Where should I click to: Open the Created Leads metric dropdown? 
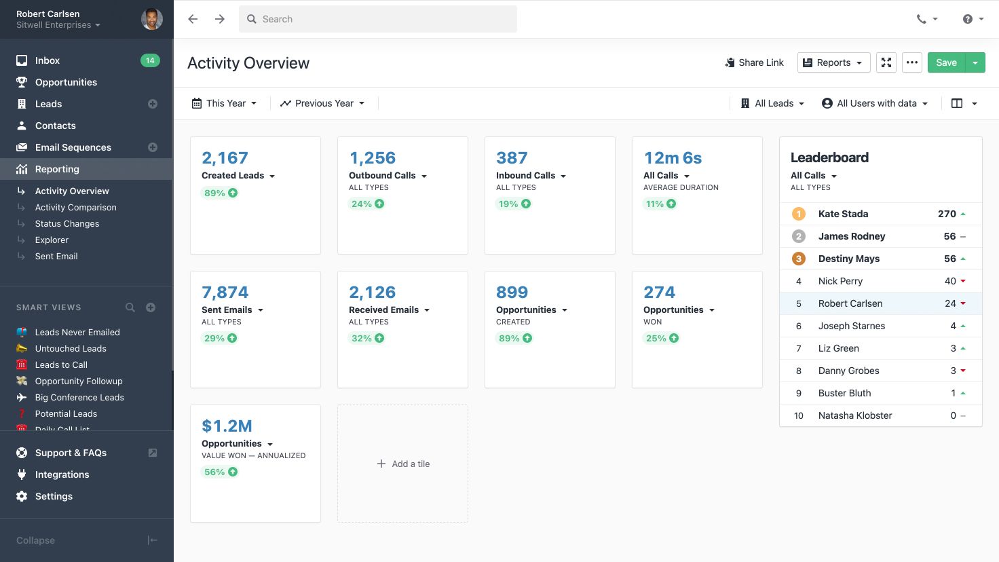click(x=238, y=175)
